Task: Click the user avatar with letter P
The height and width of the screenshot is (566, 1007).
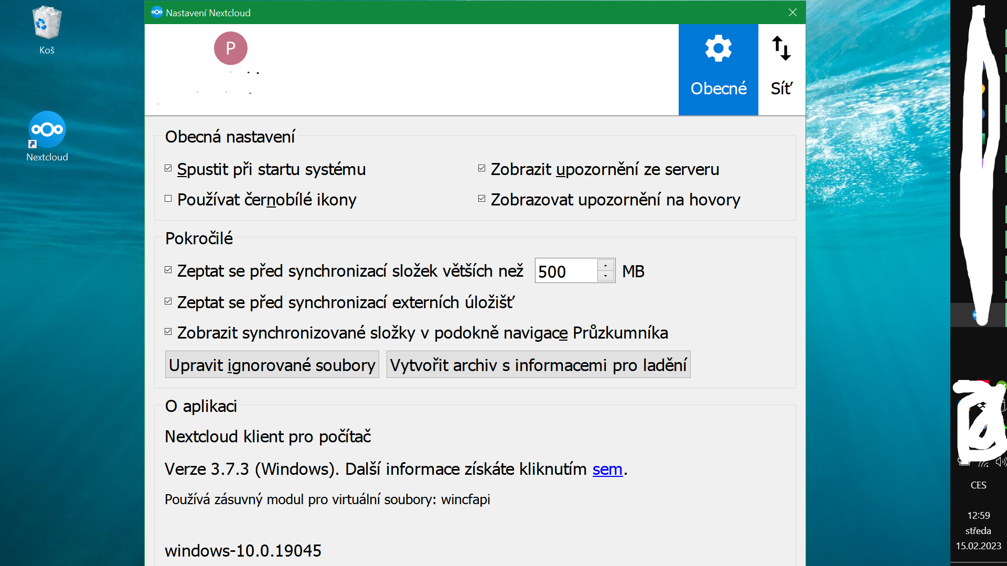Action: 230,48
